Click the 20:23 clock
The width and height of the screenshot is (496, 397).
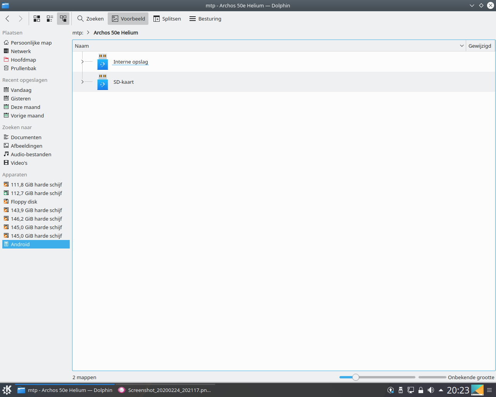click(458, 390)
